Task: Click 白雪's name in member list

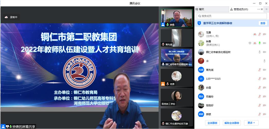Action: tap(209, 88)
